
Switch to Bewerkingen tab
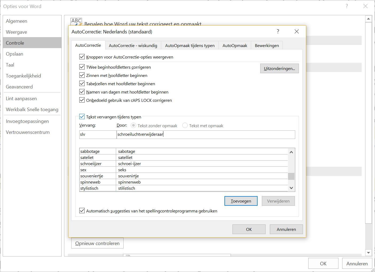(x=267, y=45)
